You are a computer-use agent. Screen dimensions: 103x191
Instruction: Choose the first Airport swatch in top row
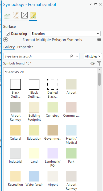[x=71, y=84]
